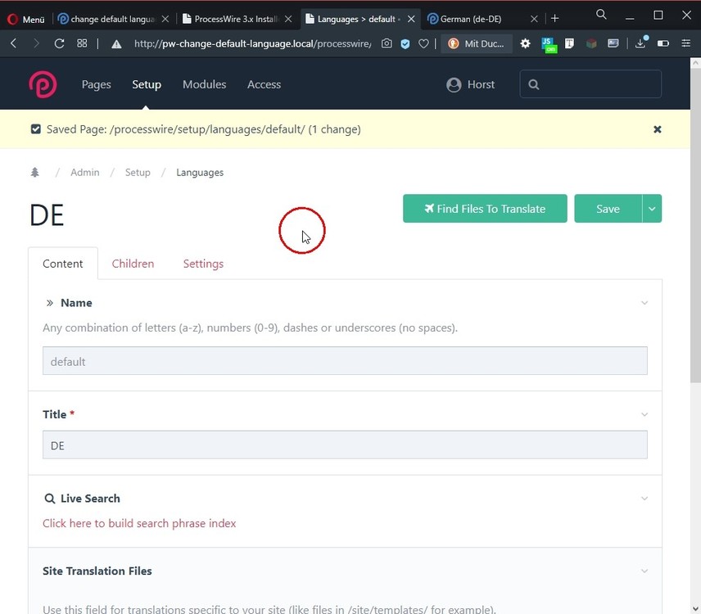Click the camera snapshot icon in address bar
Screen dimensions: 701x614
(387, 44)
